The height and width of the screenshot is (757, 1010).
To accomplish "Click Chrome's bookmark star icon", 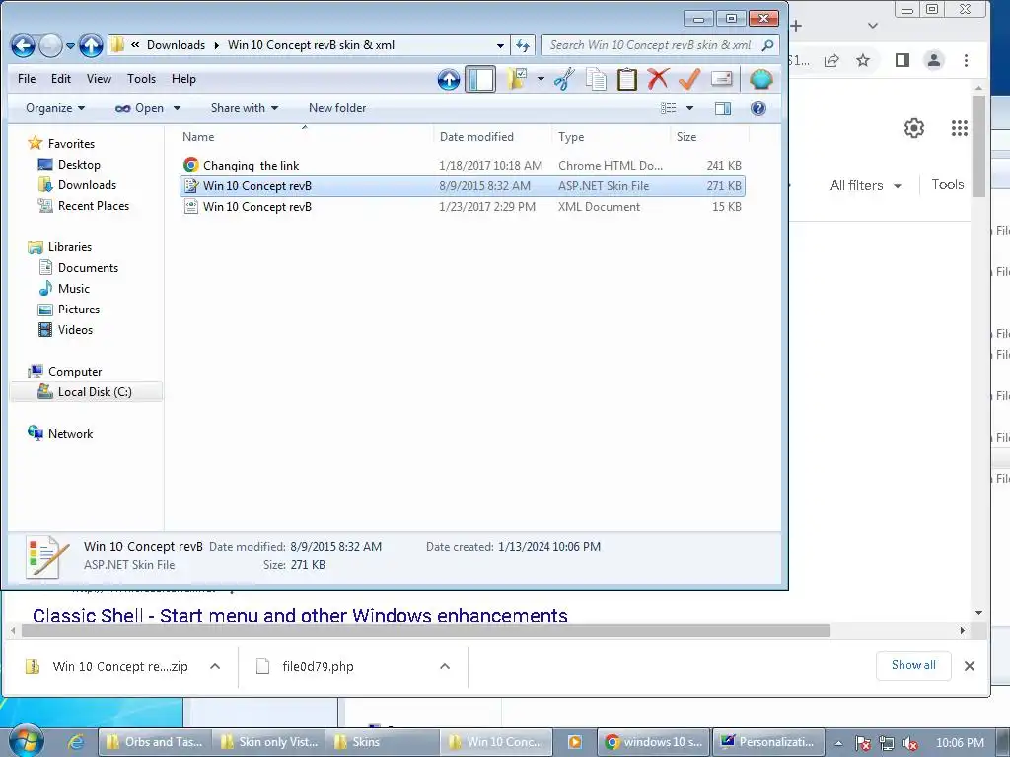I will tap(863, 60).
